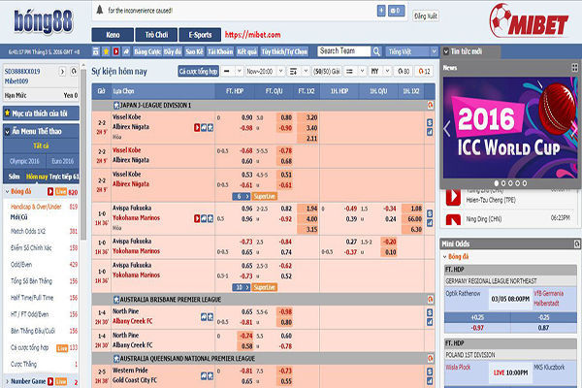This screenshot has height=388, width=582.
Task: Click the Bóng đá live play icon
Action: point(50,192)
